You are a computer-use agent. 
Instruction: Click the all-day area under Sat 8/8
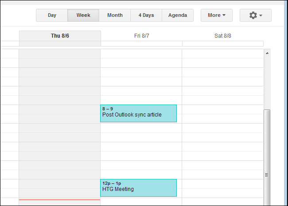(x=223, y=44)
